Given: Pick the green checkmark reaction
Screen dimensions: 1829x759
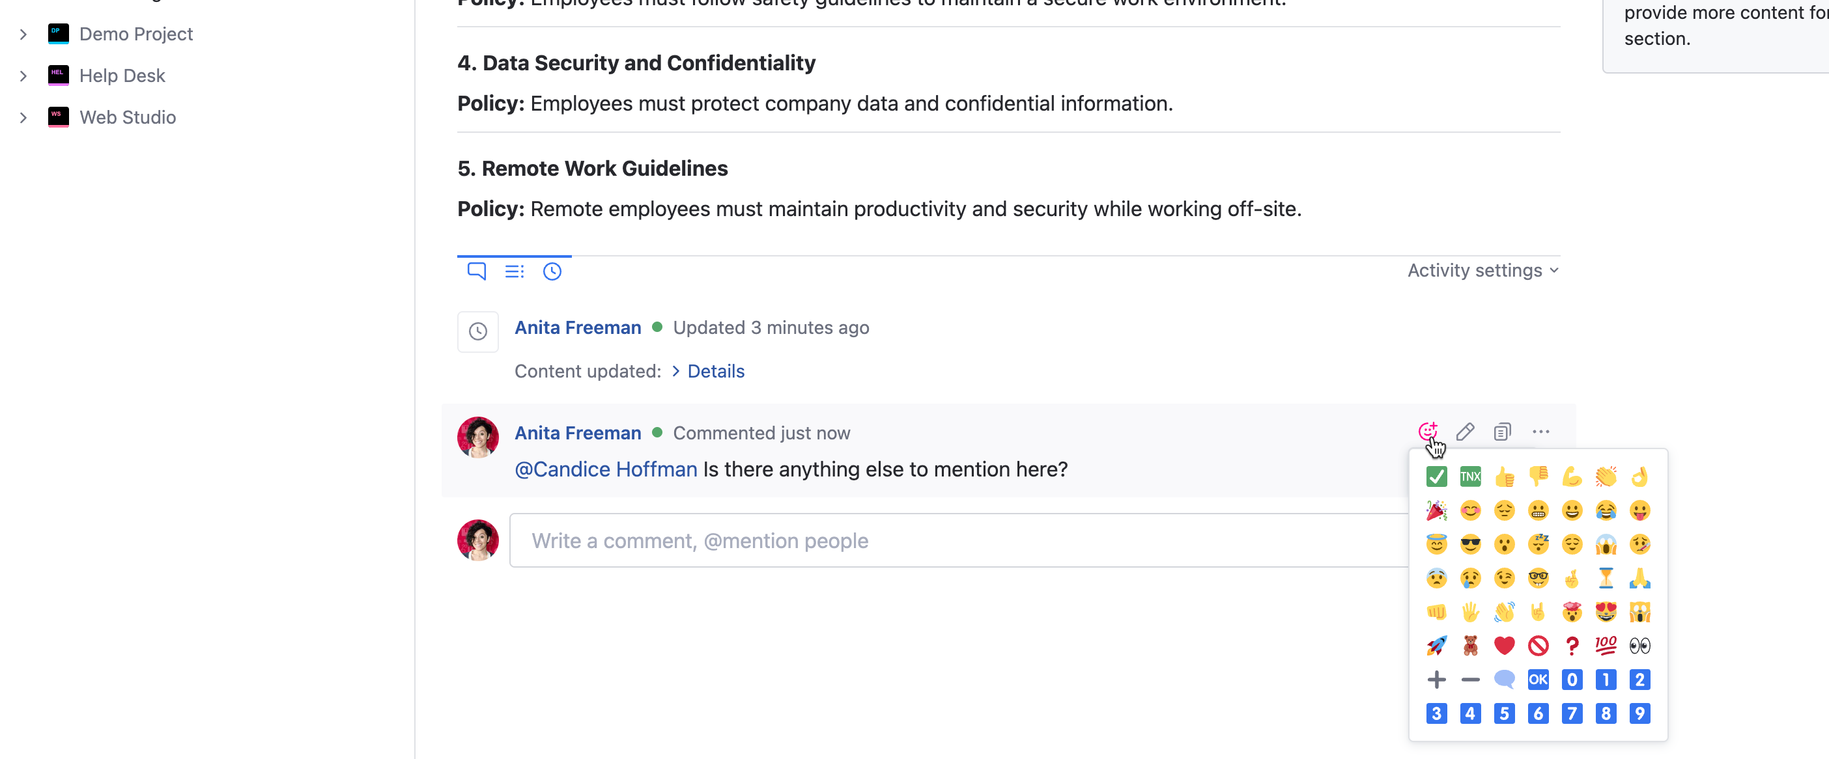Looking at the screenshot, I should pyautogui.click(x=1436, y=476).
